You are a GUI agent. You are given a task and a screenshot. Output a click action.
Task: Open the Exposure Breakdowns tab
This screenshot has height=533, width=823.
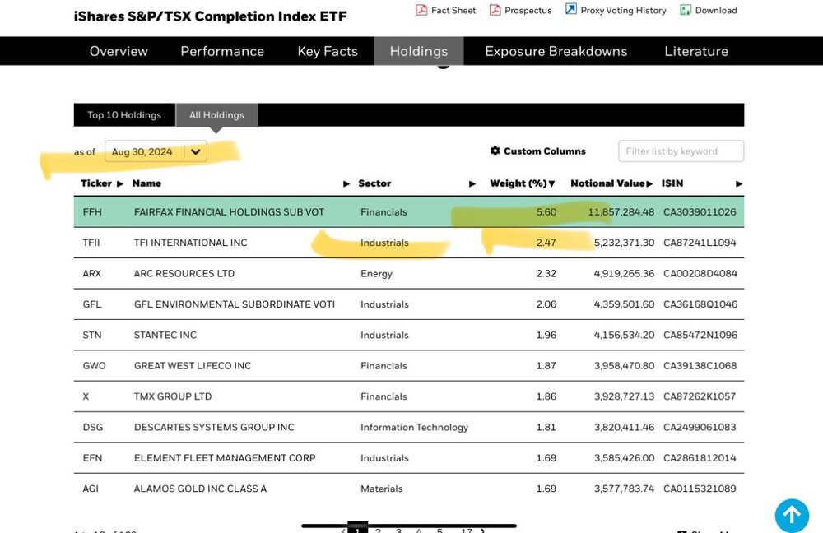pyautogui.click(x=556, y=51)
